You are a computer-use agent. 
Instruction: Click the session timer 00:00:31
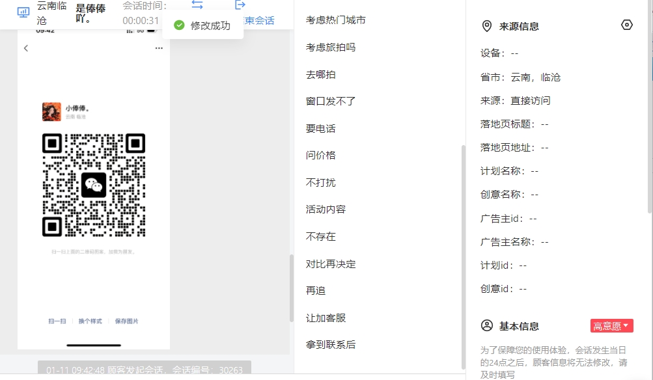141,21
